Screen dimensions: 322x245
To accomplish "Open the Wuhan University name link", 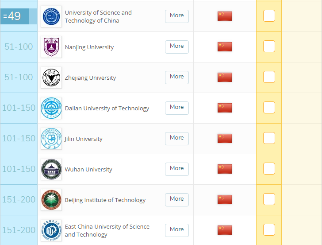I will (x=88, y=170).
